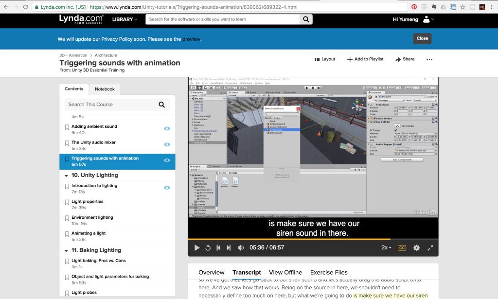The height and width of the screenshot is (299, 498).
Task: Skip to next video icon
Action: (x=229, y=247)
